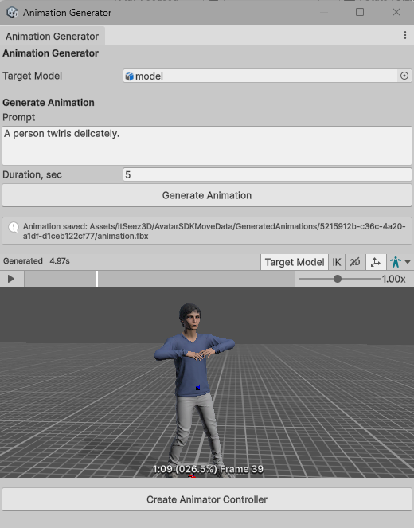Close the Animation Generator window
This screenshot has width=414, height=528.
[x=396, y=12]
